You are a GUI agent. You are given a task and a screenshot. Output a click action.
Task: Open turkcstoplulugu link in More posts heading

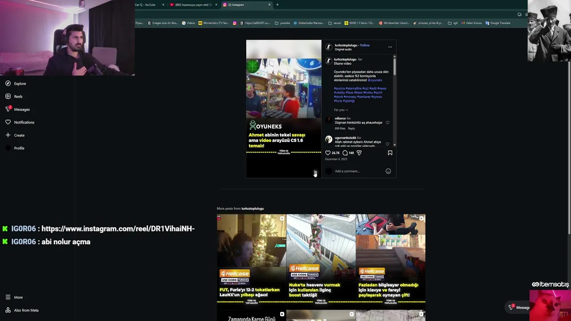(x=252, y=209)
